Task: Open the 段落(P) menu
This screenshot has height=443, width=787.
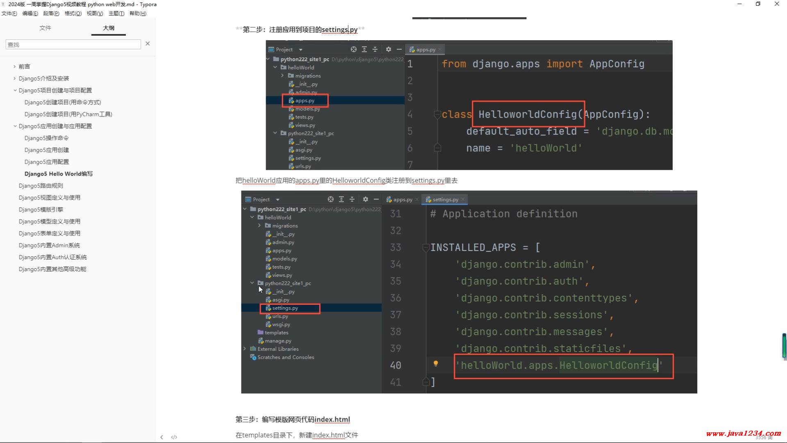Action: [x=51, y=14]
